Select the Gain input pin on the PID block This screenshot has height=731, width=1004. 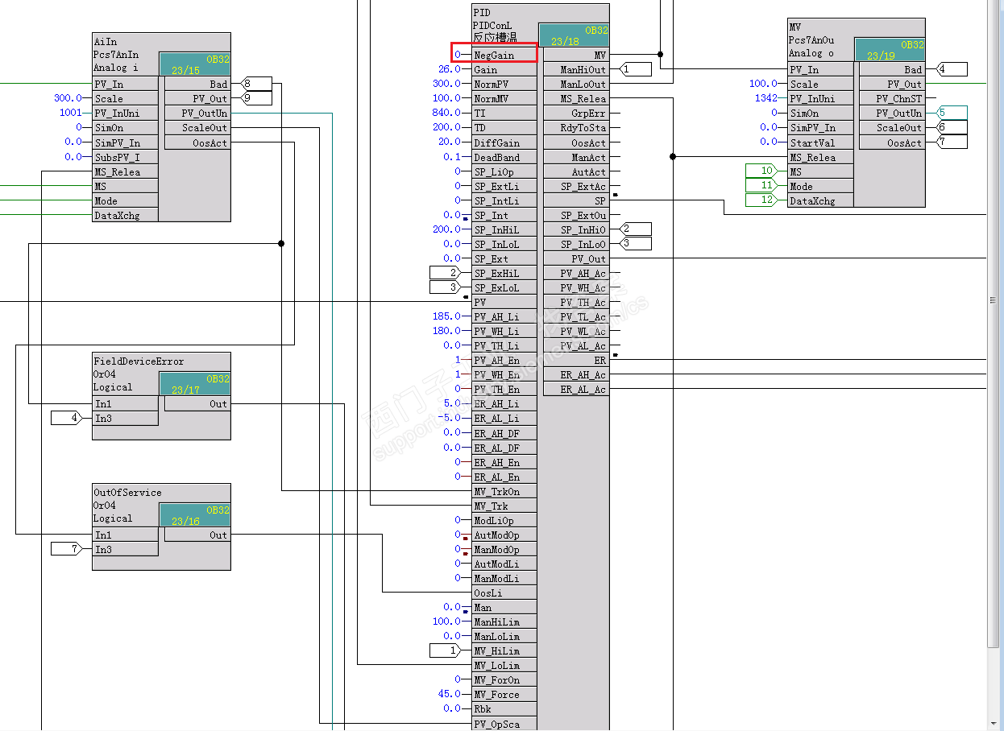504,69
